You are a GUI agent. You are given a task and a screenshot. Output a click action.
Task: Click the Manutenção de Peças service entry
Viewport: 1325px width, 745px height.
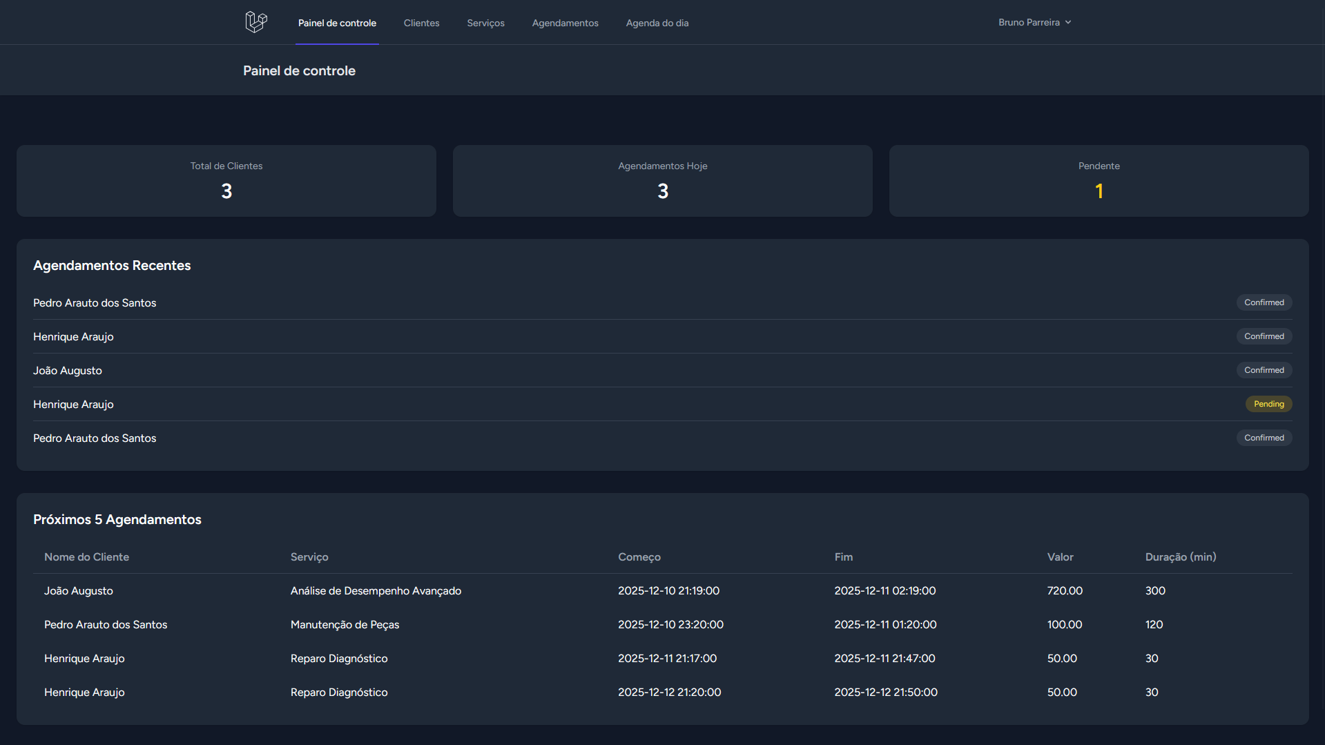[x=345, y=624]
